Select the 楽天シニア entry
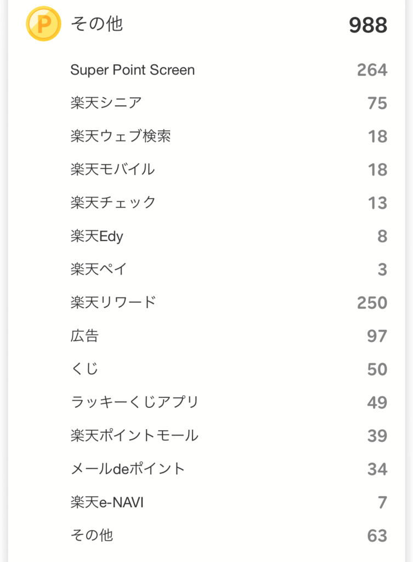Screen dimensions: 413x562 (229, 103)
